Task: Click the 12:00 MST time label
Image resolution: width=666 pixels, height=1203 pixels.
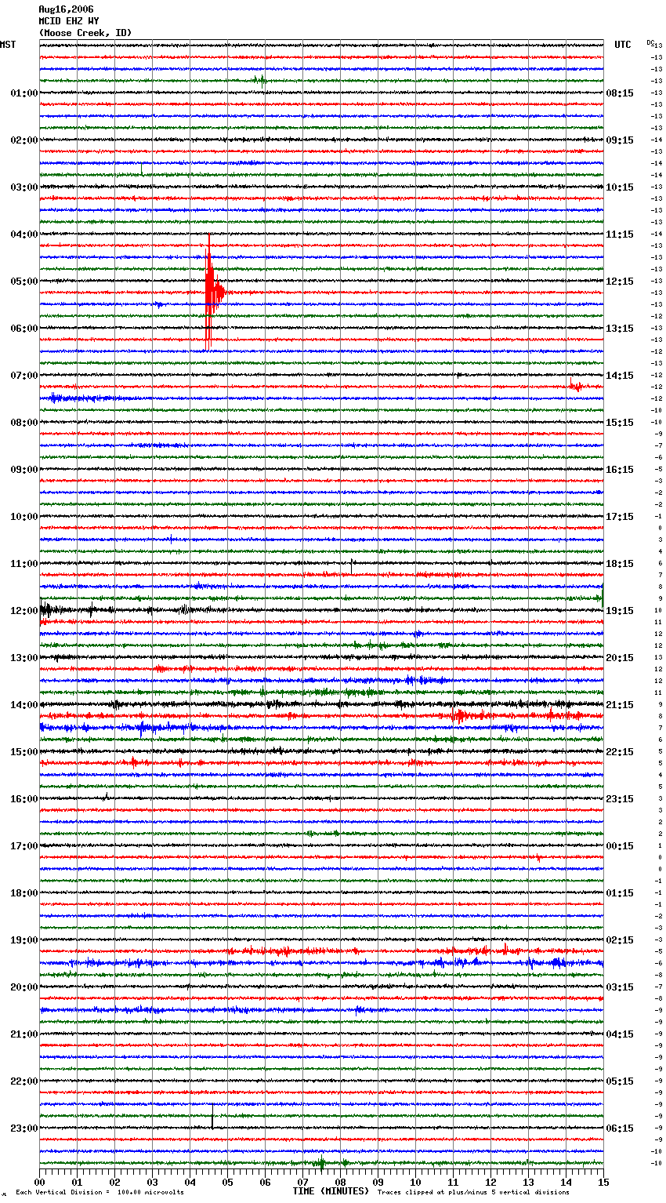Action: 24,611
